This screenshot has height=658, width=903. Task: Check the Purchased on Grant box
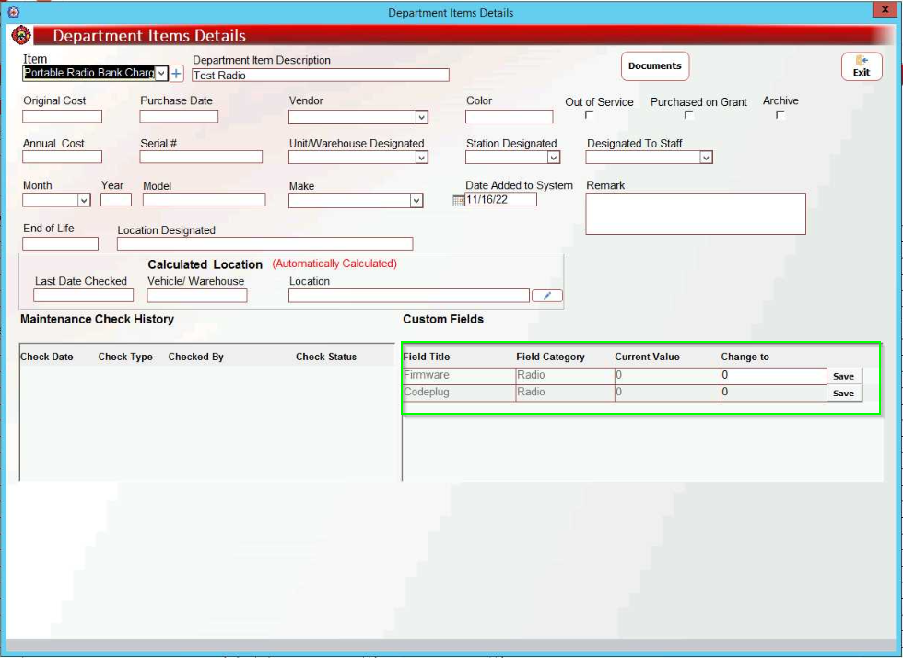point(688,115)
